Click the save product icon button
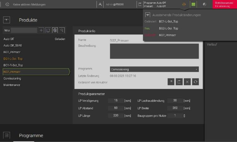This screenshot has height=142, width=237. click(x=171, y=82)
